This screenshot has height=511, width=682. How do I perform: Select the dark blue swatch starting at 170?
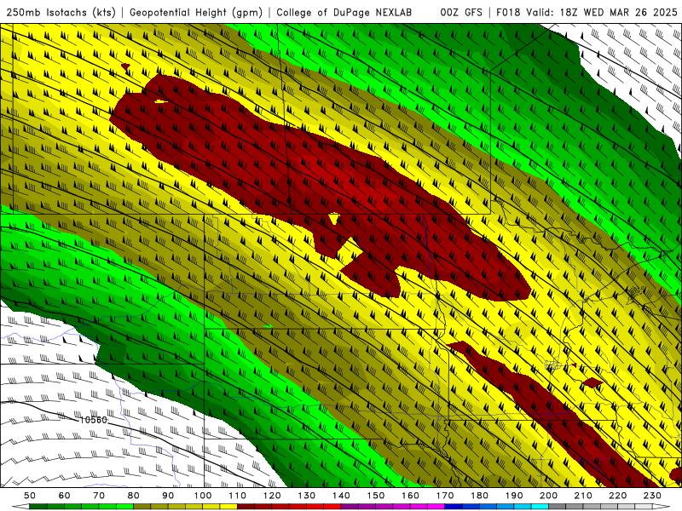(x=454, y=507)
